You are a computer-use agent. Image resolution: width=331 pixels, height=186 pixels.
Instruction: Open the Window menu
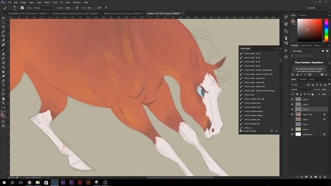77,2
